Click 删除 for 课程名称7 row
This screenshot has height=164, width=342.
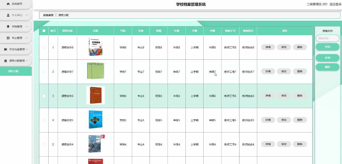tap(300, 72)
